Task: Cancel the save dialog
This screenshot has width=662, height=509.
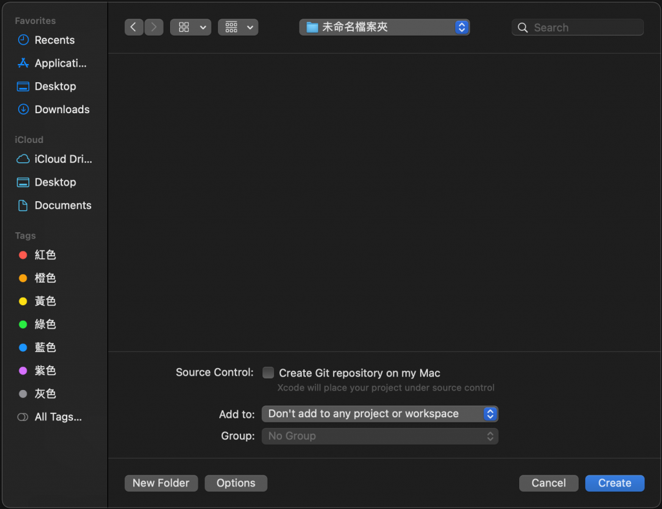Action: (548, 483)
